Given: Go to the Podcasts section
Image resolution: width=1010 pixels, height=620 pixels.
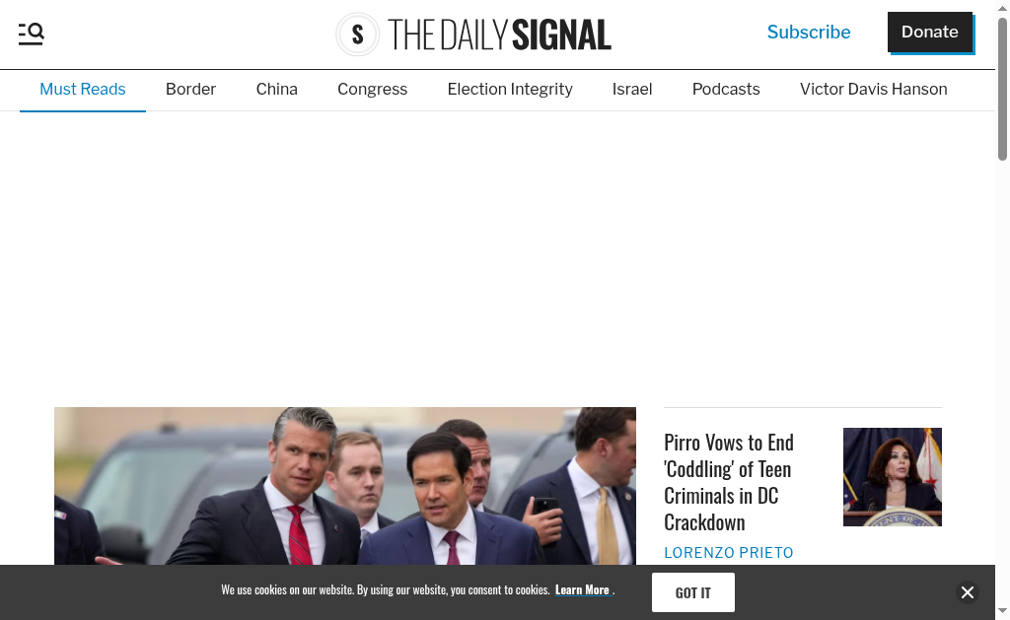Looking at the screenshot, I should [x=726, y=90].
